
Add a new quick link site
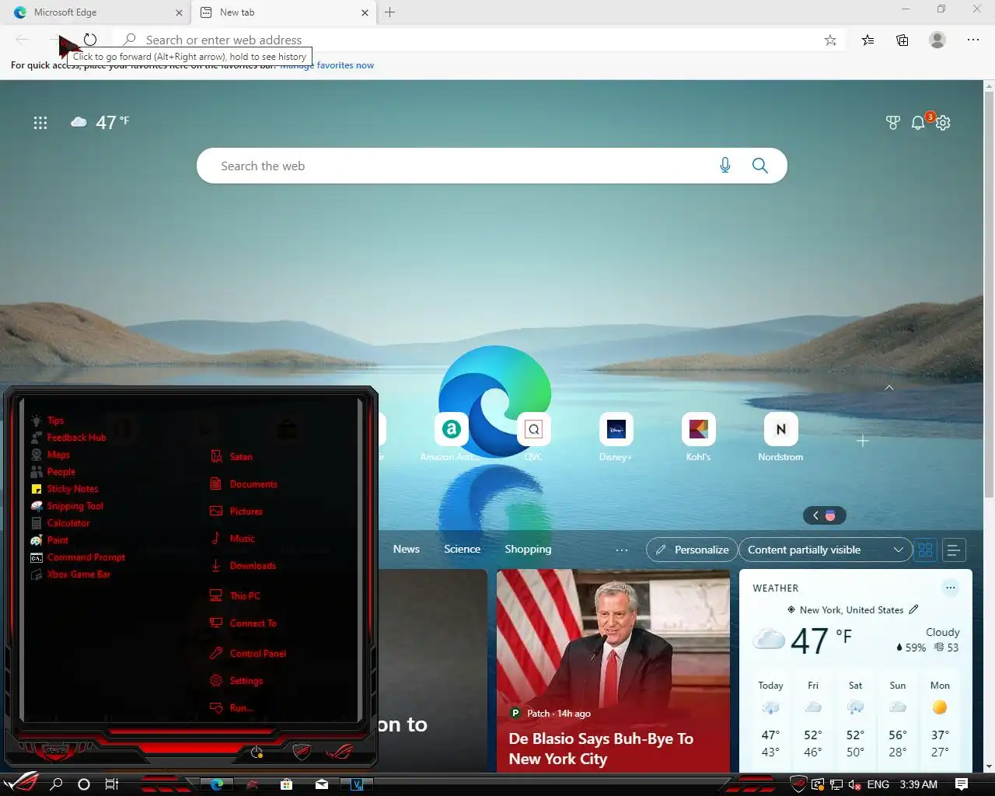(863, 441)
